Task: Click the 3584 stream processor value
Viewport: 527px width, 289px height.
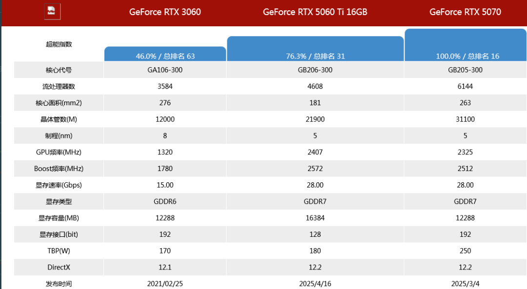Action: tap(165, 86)
